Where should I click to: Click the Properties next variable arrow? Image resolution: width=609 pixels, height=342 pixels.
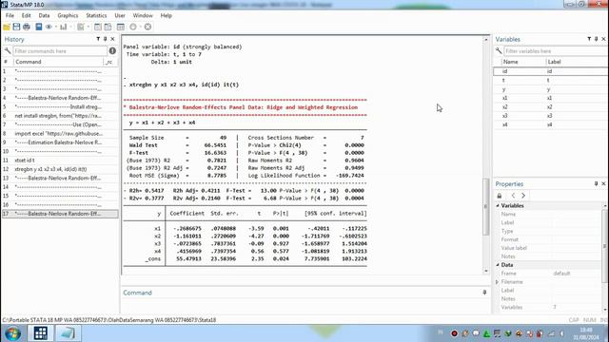pyautogui.click(x=523, y=196)
